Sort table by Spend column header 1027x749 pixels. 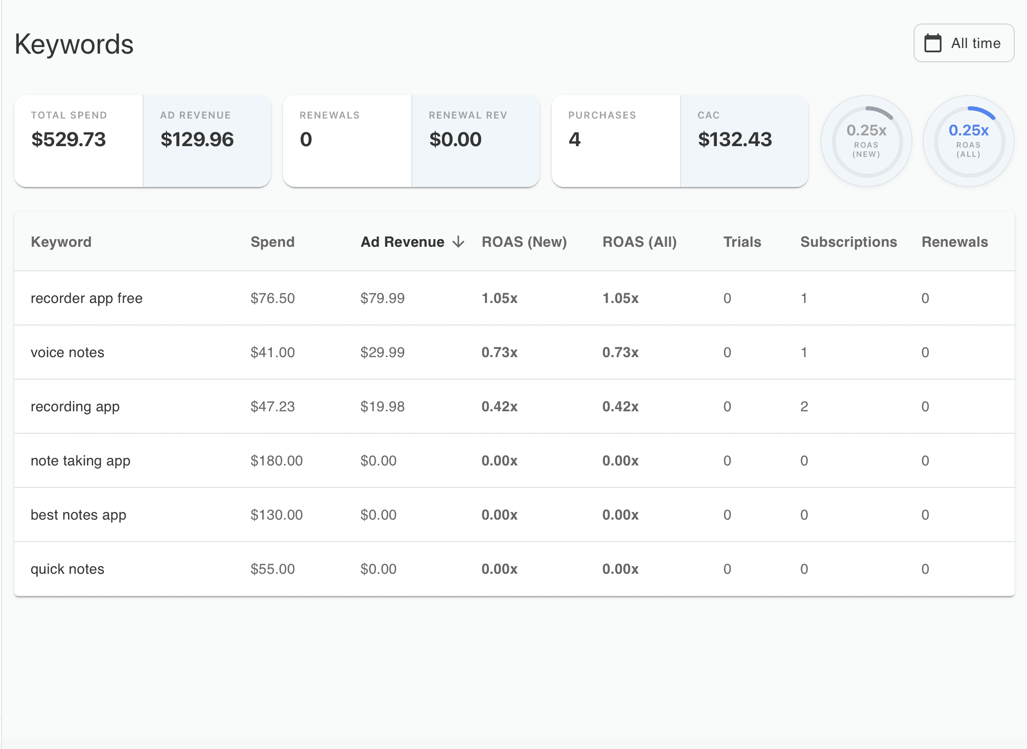(x=272, y=242)
